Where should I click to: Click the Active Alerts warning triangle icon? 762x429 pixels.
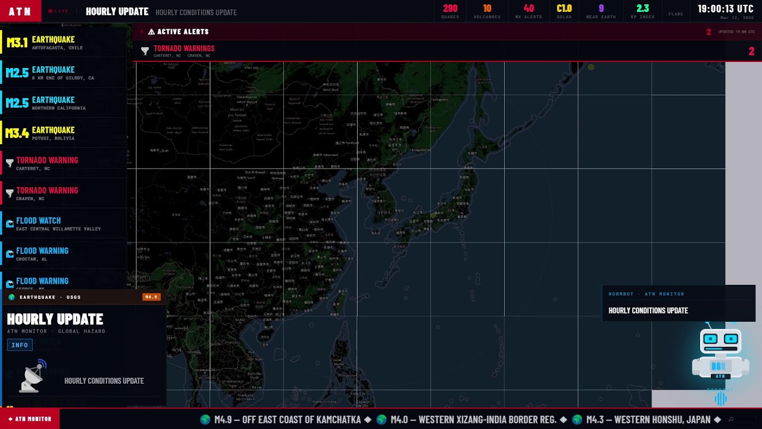tap(151, 32)
